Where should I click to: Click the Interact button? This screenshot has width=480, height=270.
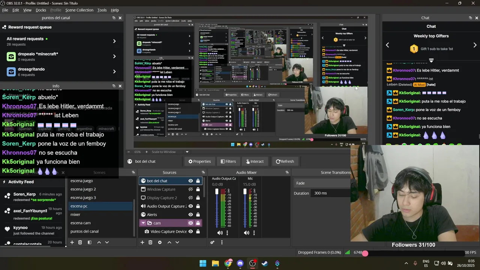pyautogui.click(x=255, y=162)
